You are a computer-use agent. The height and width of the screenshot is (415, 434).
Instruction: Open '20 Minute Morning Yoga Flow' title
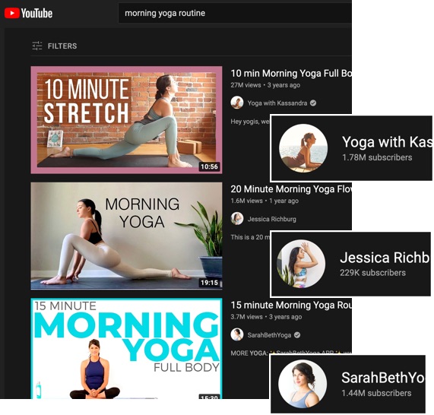291,189
